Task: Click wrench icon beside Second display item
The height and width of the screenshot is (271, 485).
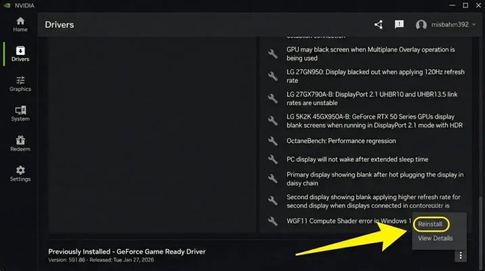Action: (x=272, y=201)
